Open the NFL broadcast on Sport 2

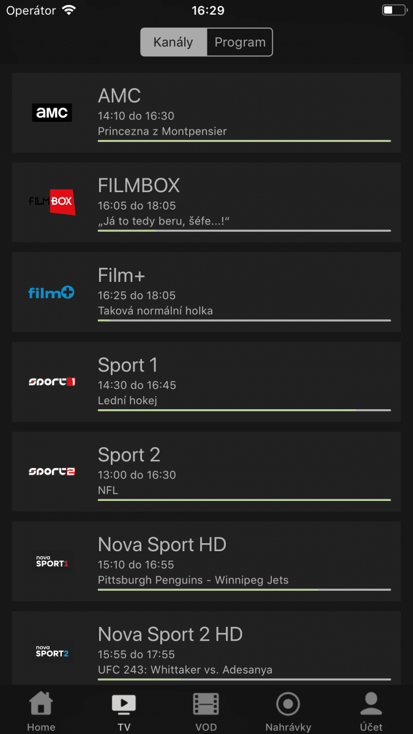pos(106,490)
